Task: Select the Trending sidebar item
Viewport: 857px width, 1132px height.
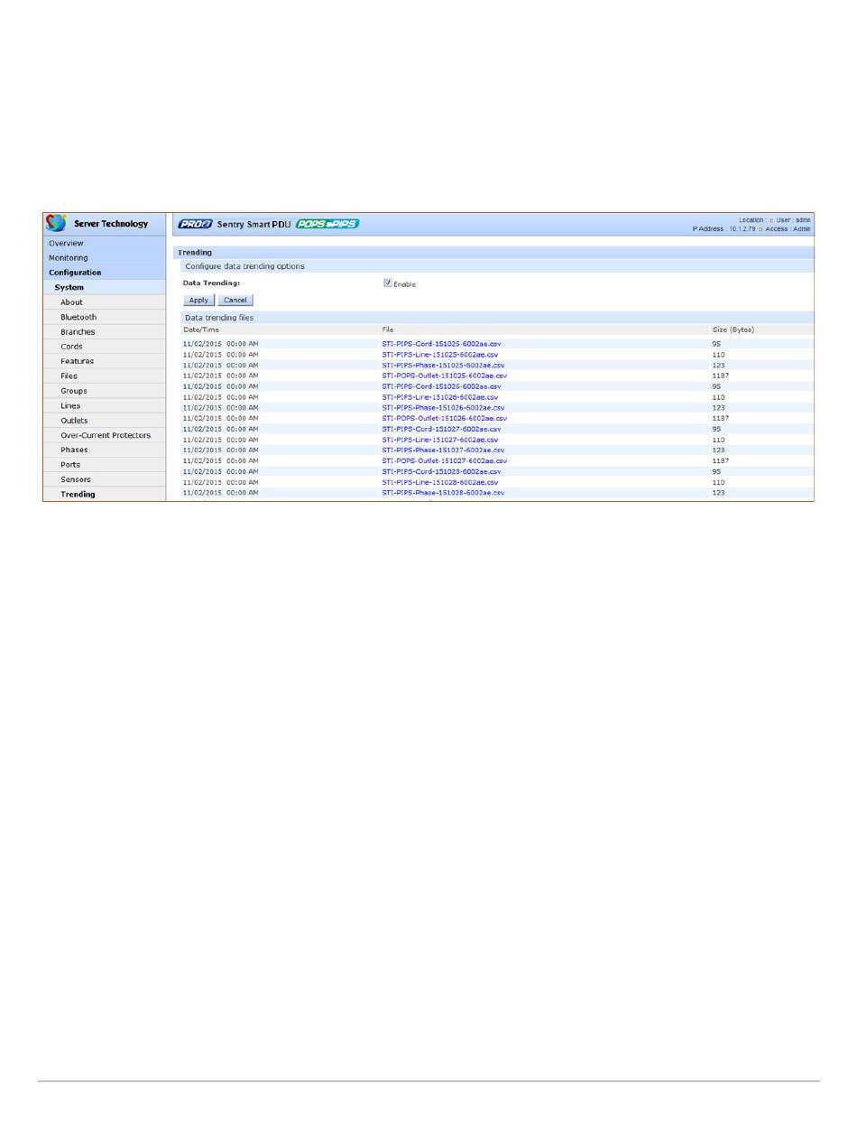Action: pyautogui.click(x=78, y=495)
